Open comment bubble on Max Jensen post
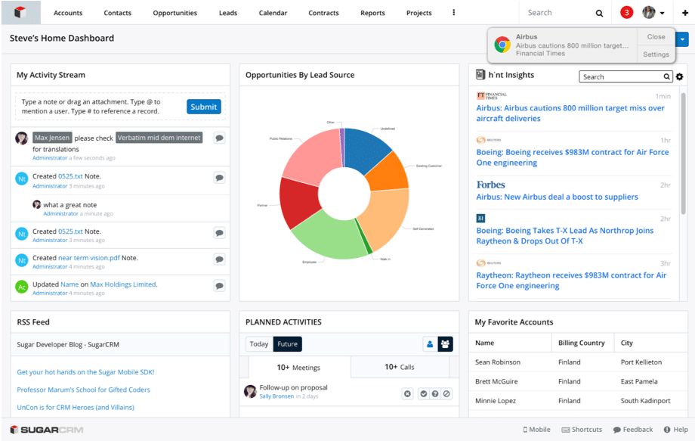 (219, 138)
